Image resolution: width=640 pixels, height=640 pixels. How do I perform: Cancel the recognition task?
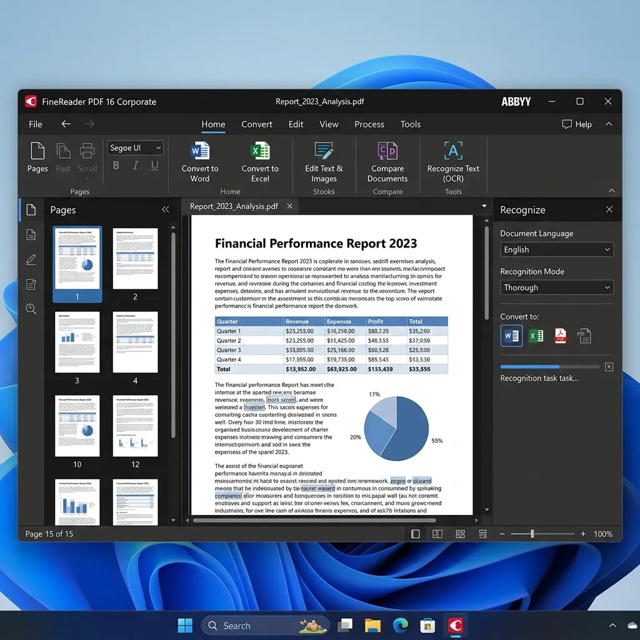click(x=609, y=366)
